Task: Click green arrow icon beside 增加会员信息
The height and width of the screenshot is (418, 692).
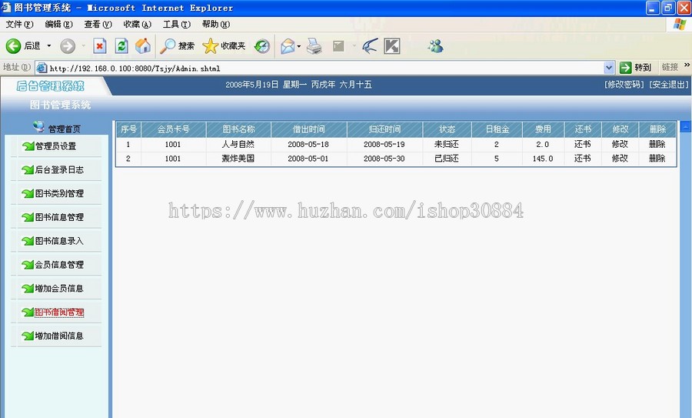Action: [28, 289]
